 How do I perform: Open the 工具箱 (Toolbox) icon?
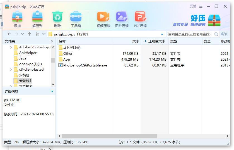[x=76, y=16]
